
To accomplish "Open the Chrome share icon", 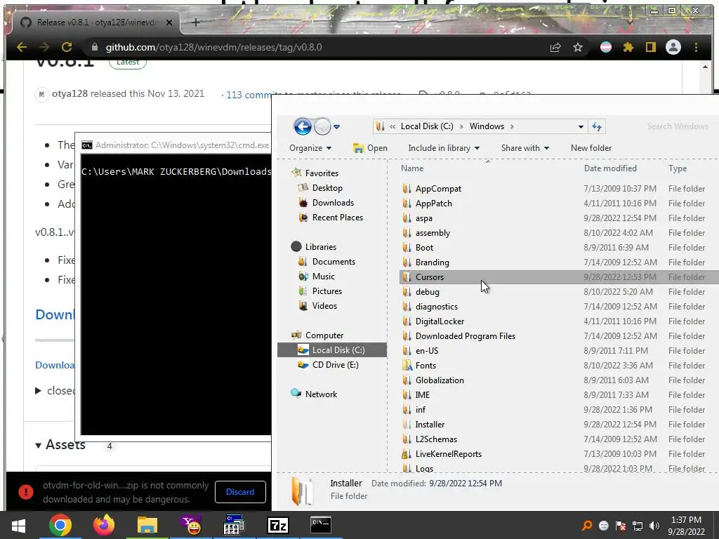I will pos(555,47).
